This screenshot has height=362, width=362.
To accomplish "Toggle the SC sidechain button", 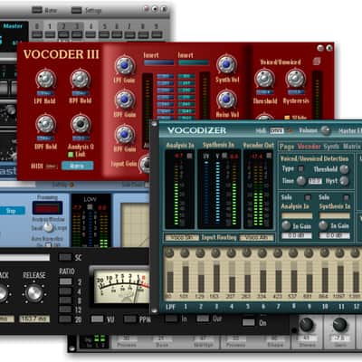I will [65, 257].
